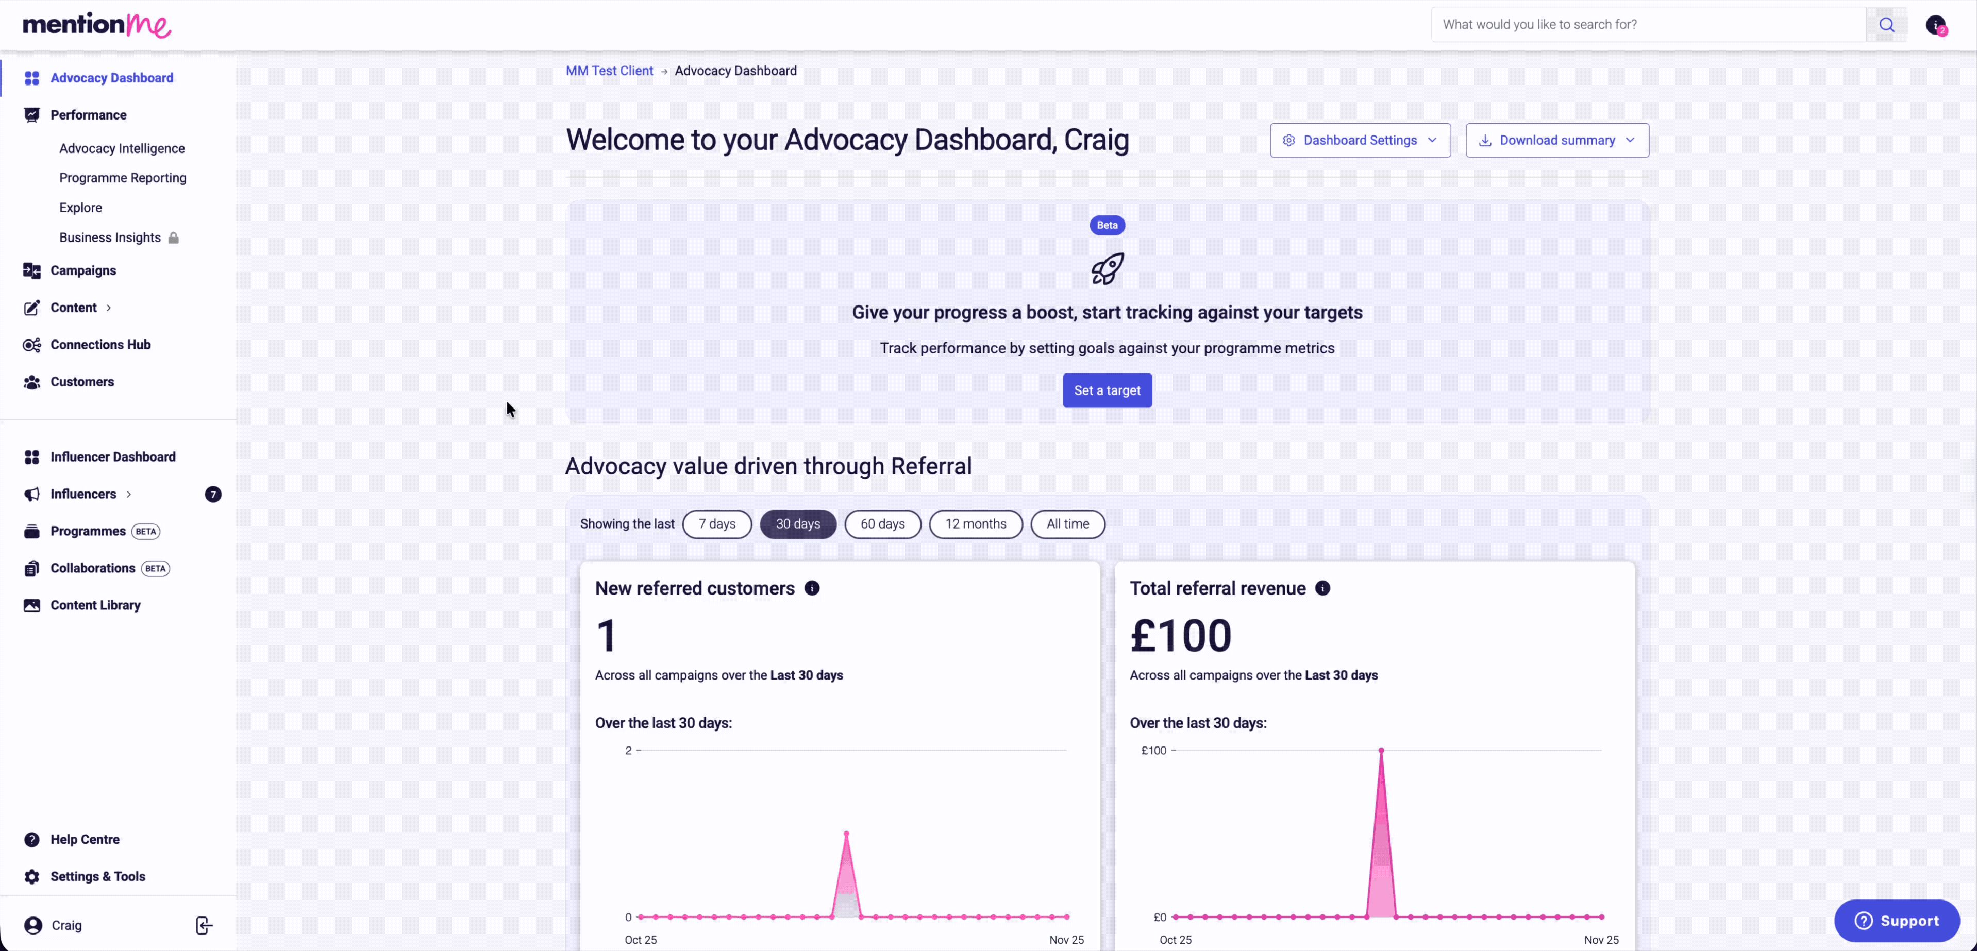Open Settings & Tools via the gear icon
The width and height of the screenshot is (1977, 951).
pos(32,877)
